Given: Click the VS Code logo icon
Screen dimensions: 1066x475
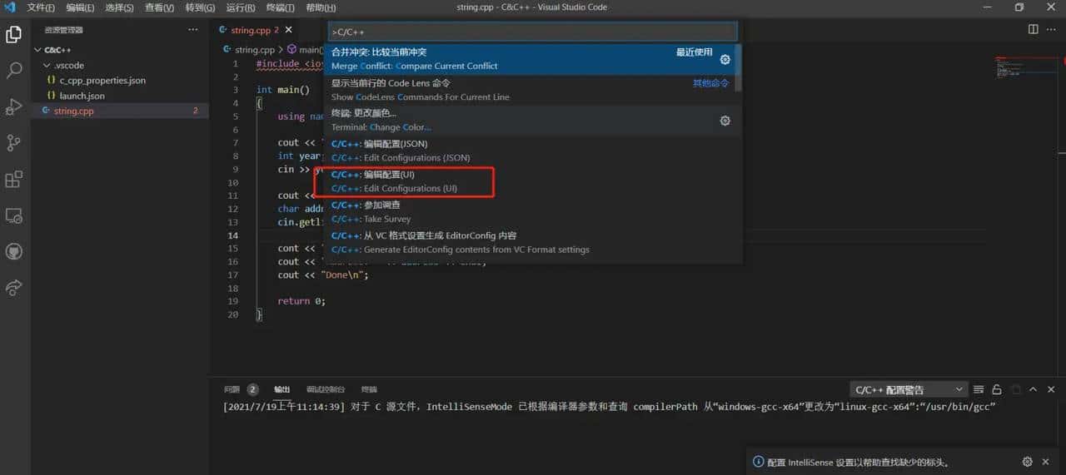Looking at the screenshot, I should point(10,7).
